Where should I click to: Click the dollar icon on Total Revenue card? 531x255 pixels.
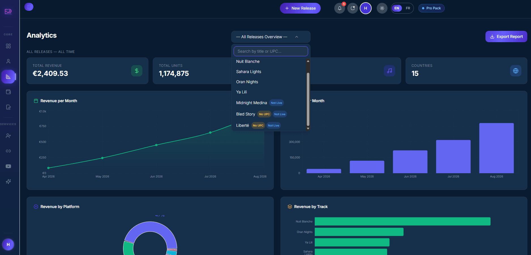point(137,71)
